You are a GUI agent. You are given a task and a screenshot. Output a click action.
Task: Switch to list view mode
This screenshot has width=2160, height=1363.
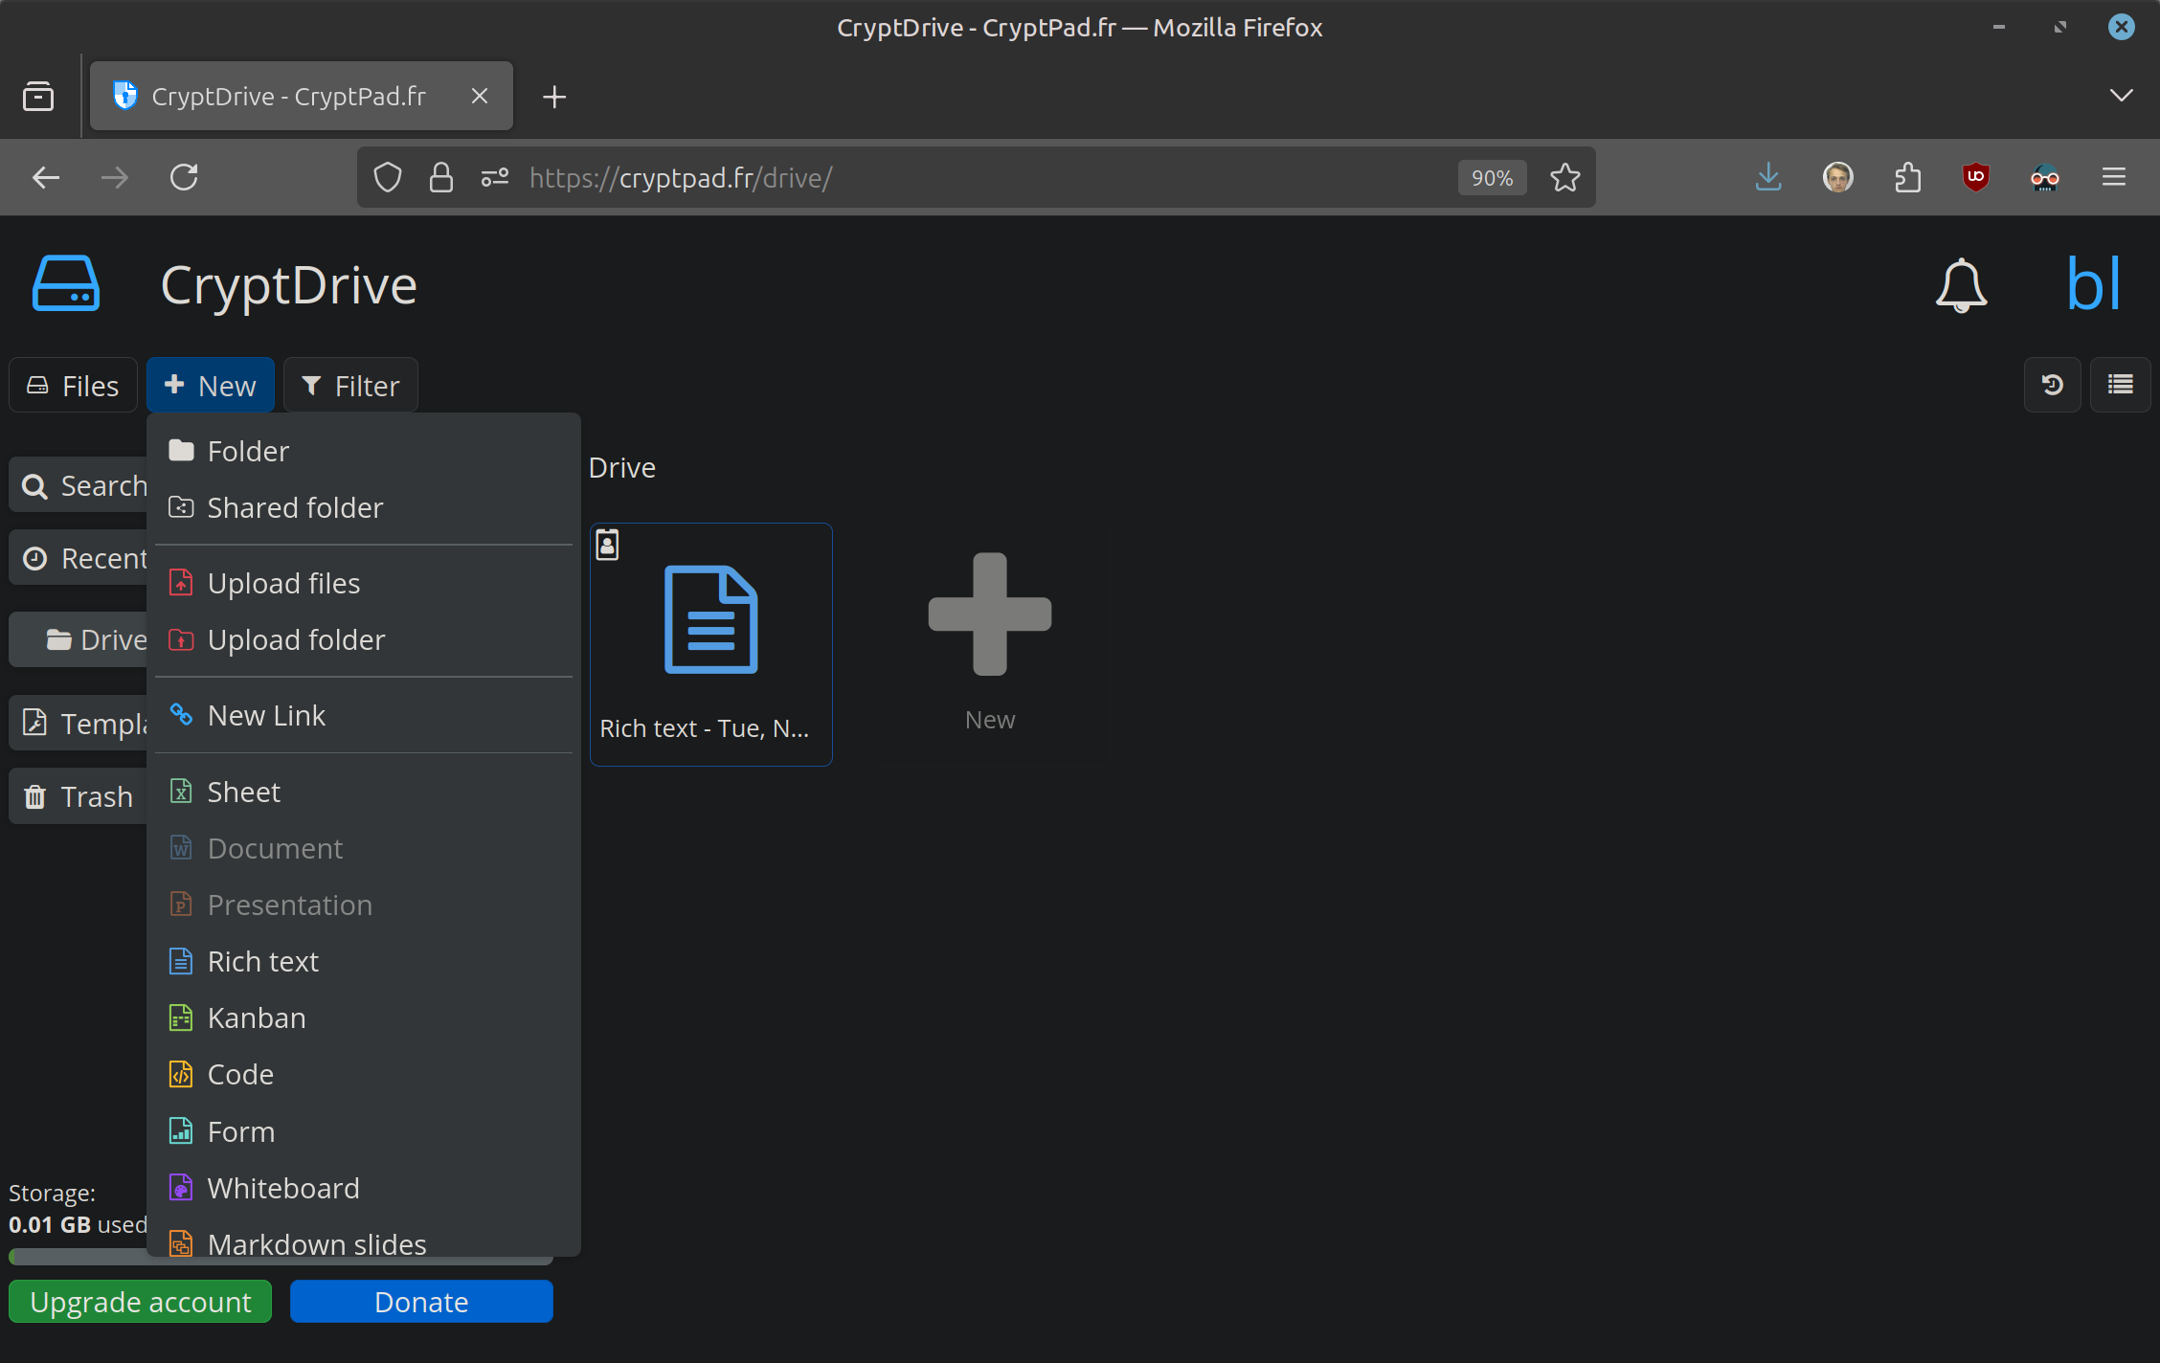pyautogui.click(x=2120, y=385)
